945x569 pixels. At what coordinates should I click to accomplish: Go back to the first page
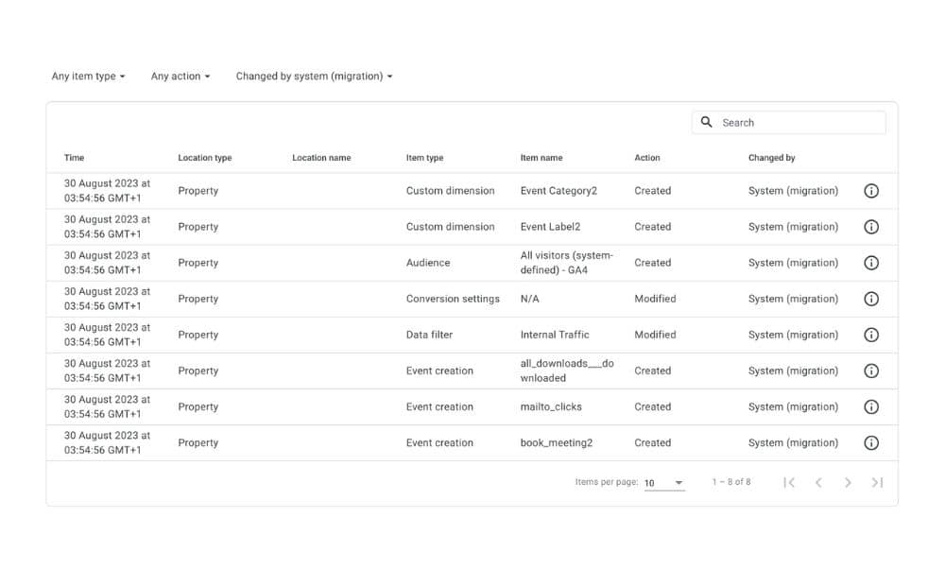pyautogui.click(x=789, y=482)
